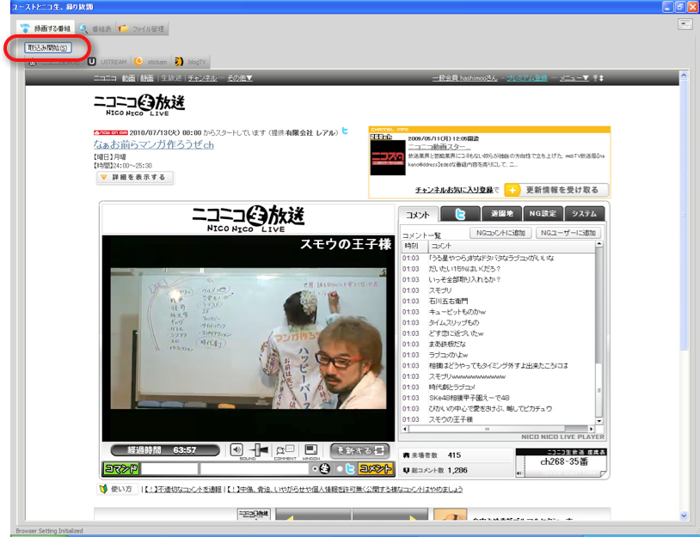Image resolution: width=700 pixels, height=537 pixels.
Task: Click the ニコニコ link in the top navigation
Action: pos(105,78)
